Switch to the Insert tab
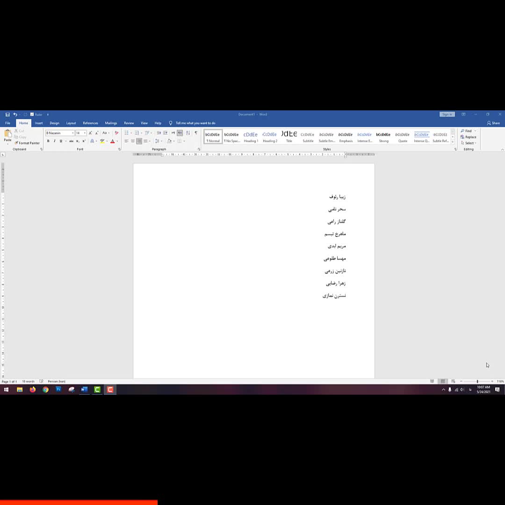This screenshot has width=505, height=505. [39, 123]
